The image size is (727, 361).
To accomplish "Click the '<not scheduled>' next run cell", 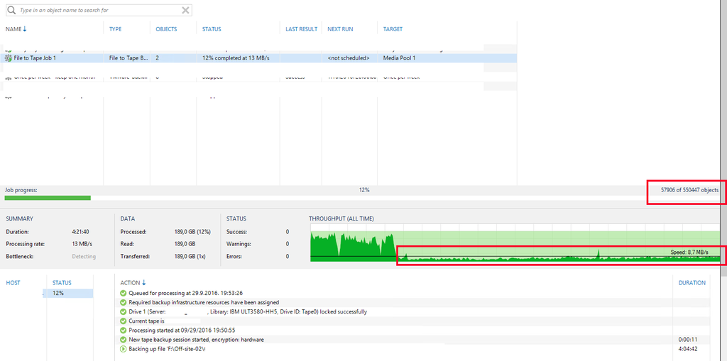I will [x=348, y=58].
